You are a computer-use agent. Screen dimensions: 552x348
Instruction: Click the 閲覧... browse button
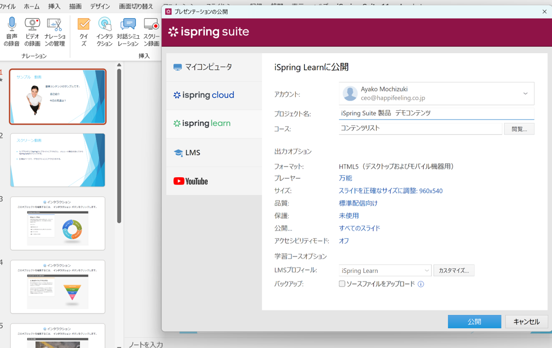519,129
